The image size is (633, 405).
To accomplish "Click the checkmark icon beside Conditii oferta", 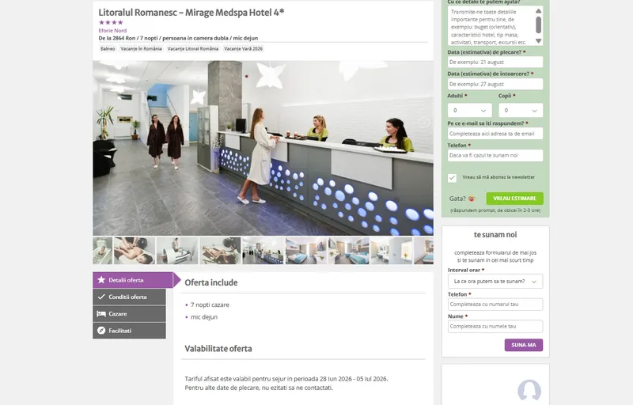I will pyautogui.click(x=101, y=297).
